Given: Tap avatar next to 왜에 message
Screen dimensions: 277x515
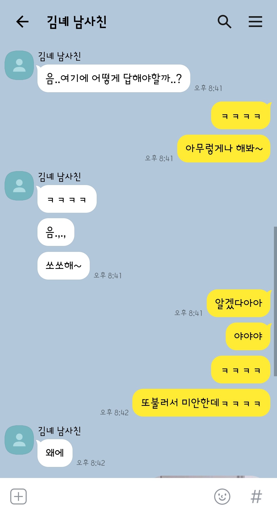Looking at the screenshot, I should [19, 440].
